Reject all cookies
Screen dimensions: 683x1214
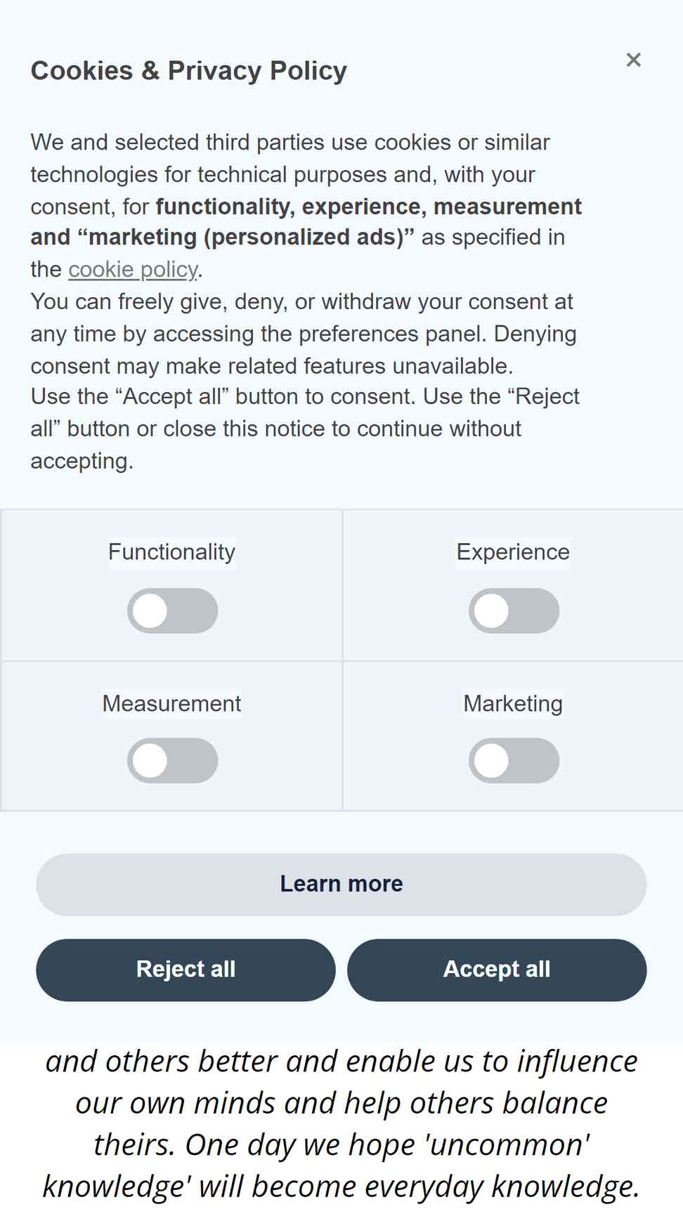click(186, 970)
